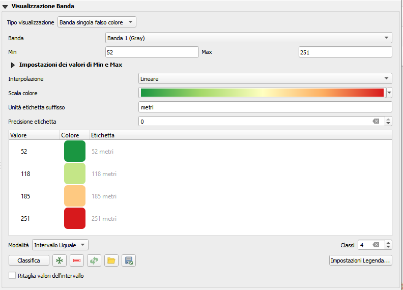Select the value cell 52
403x290 pixels.
tap(24, 152)
